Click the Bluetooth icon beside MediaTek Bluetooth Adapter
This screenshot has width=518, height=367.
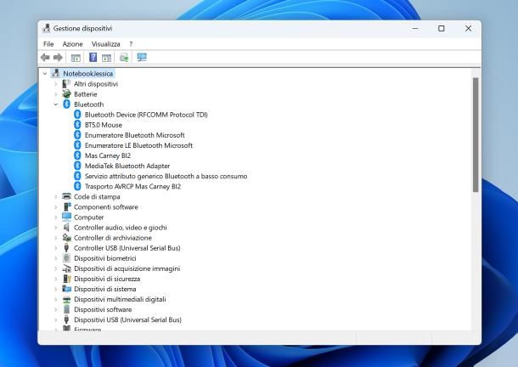(x=77, y=166)
